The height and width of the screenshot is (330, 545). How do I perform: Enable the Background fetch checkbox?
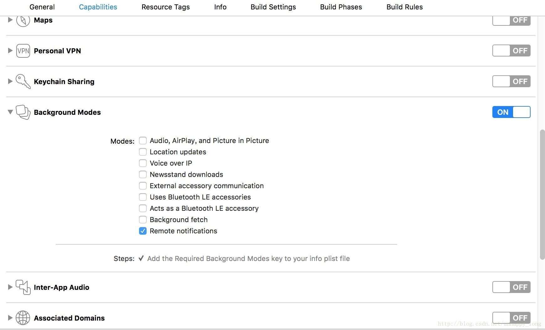pyautogui.click(x=143, y=220)
